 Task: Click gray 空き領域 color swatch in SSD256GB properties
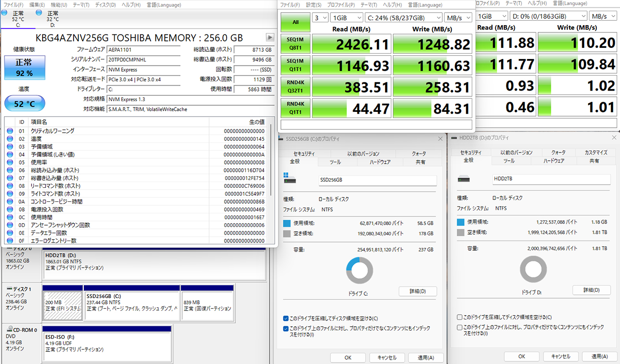[287, 233]
